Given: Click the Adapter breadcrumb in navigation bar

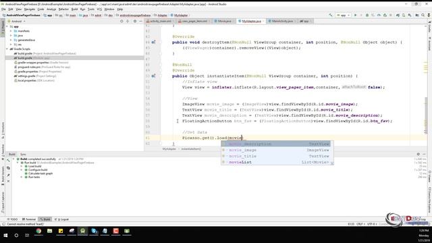Looking at the screenshot, I should [161, 15].
